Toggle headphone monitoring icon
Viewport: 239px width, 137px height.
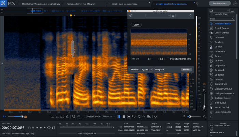click(x=29, y=128)
